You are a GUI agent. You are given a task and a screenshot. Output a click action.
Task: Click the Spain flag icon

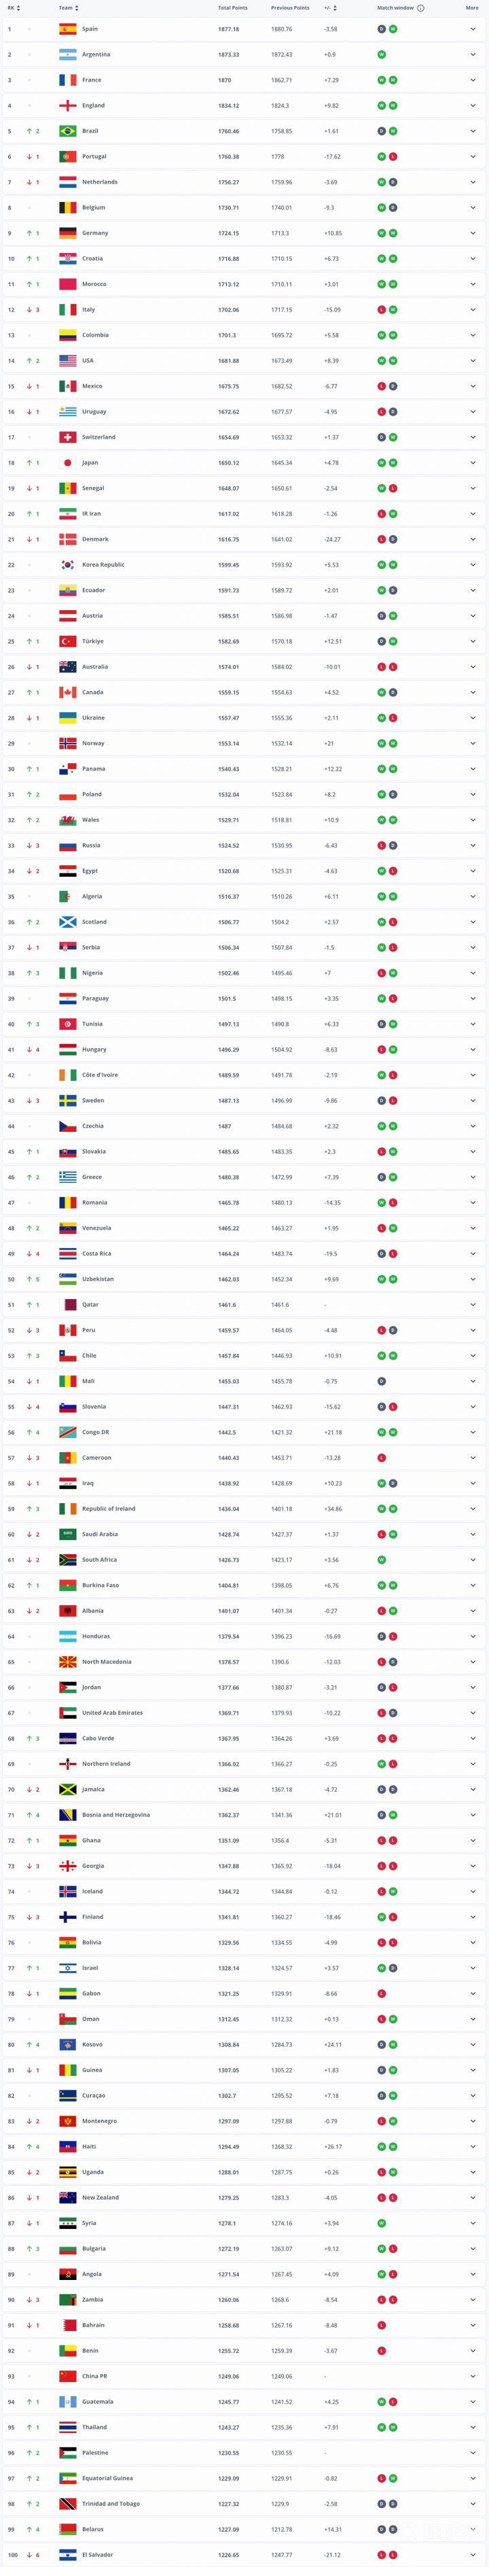tap(68, 29)
